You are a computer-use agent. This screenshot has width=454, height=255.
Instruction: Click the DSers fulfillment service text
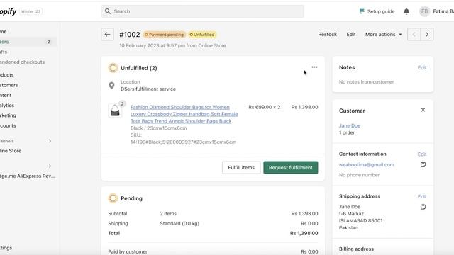[x=148, y=89]
